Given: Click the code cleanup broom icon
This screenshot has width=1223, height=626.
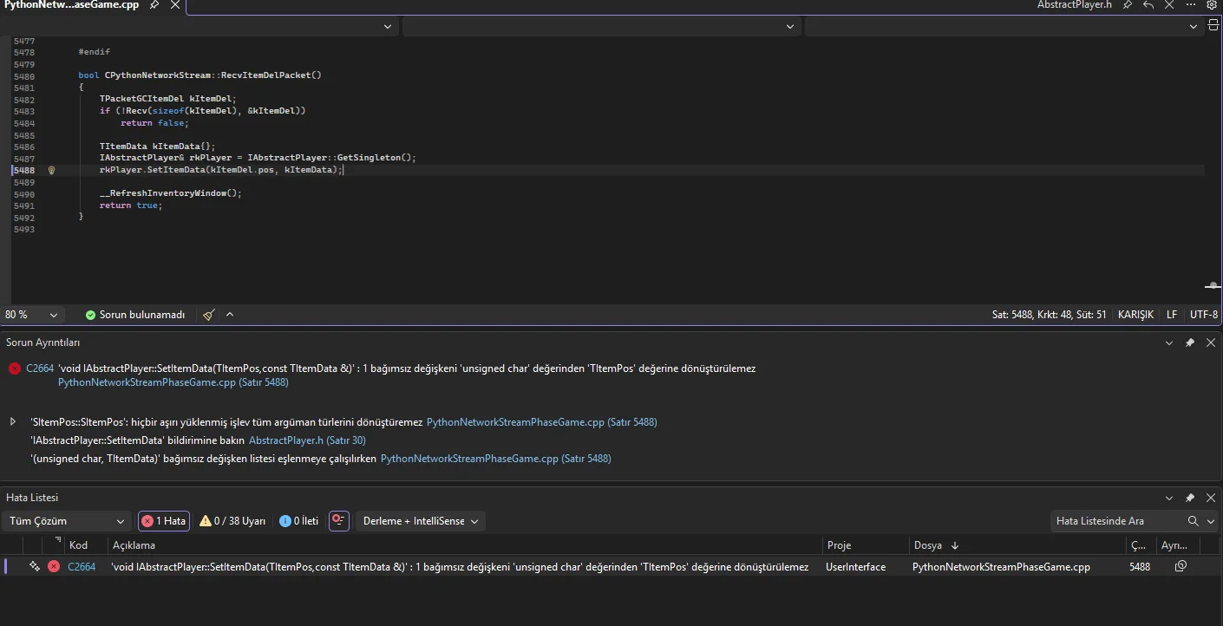Looking at the screenshot, I should (209, 315).
